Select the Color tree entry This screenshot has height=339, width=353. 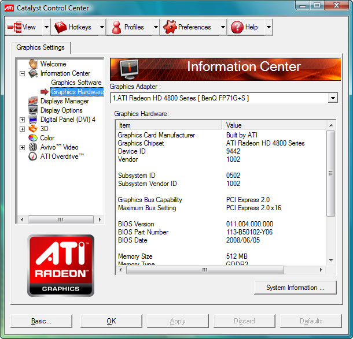point(47,138)
